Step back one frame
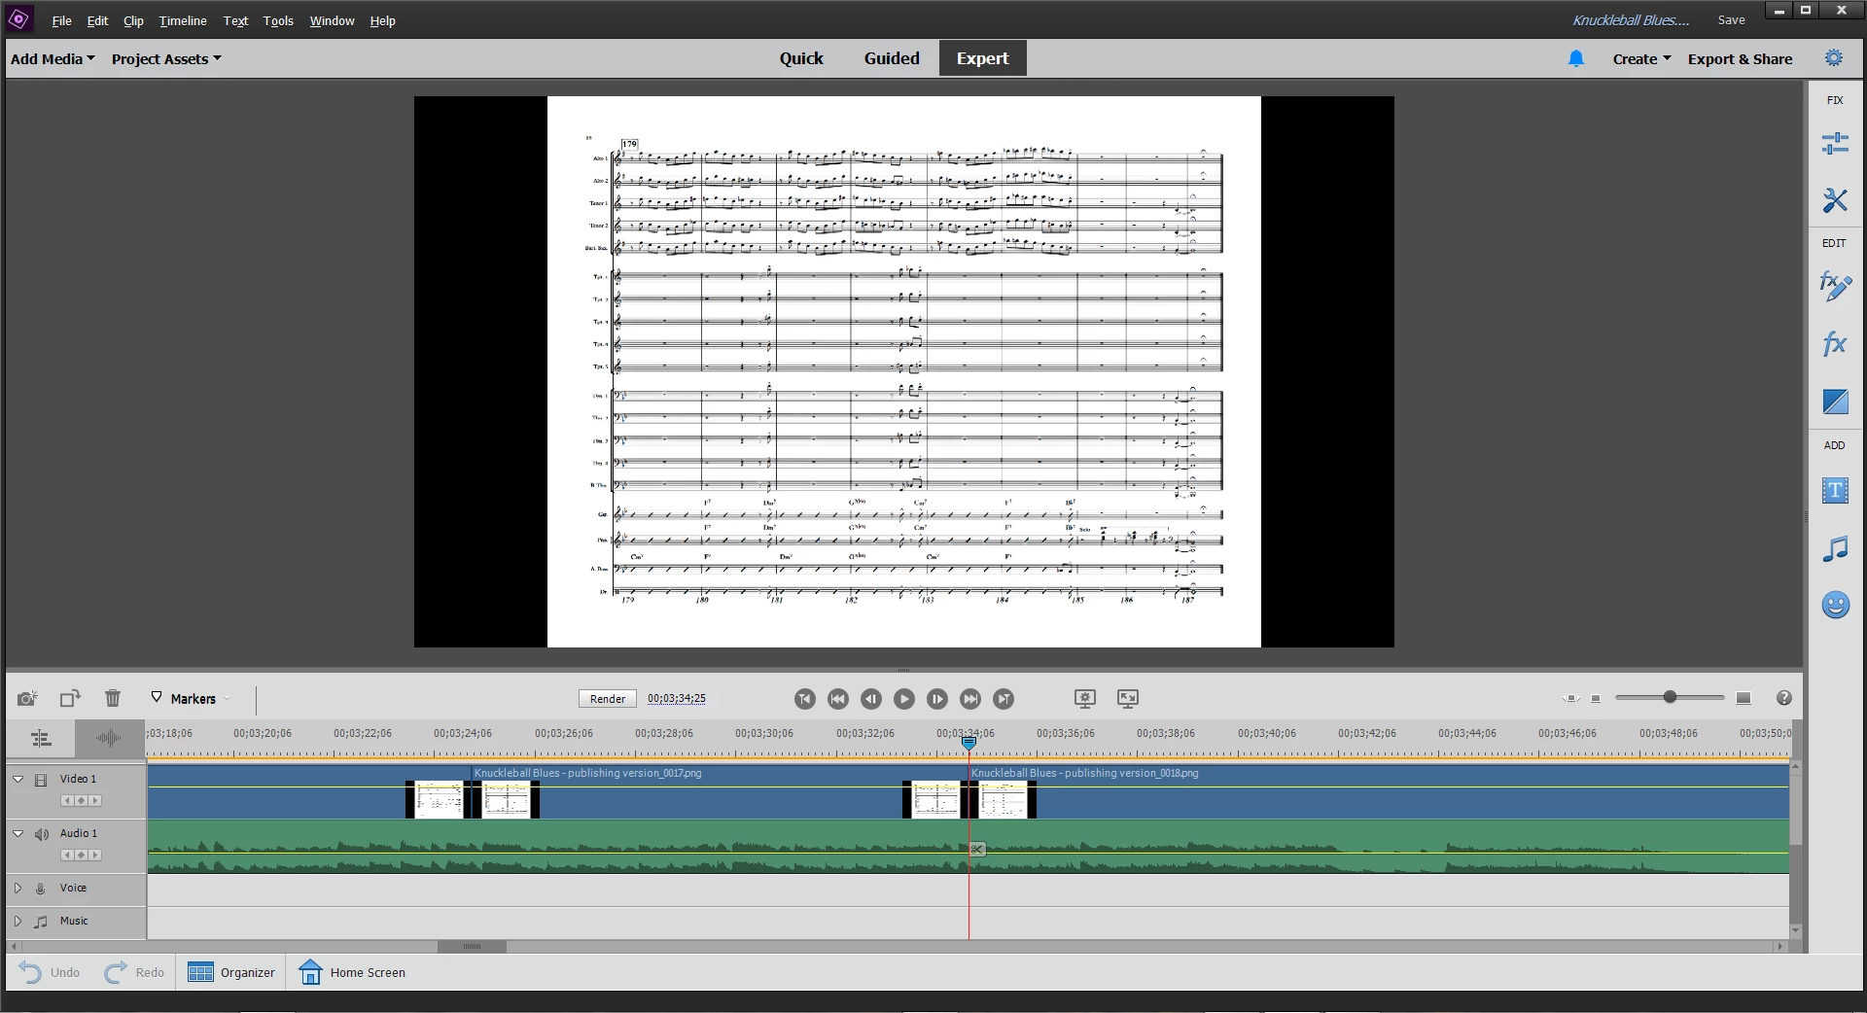The height and width of the screenshot is (1013, 1867). [871, 699]
